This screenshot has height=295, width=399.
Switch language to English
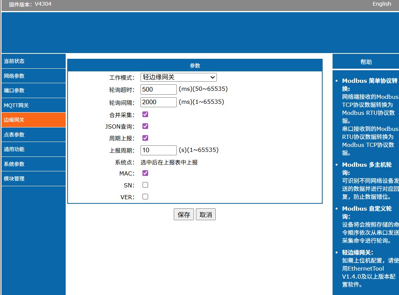click(382, 4)
